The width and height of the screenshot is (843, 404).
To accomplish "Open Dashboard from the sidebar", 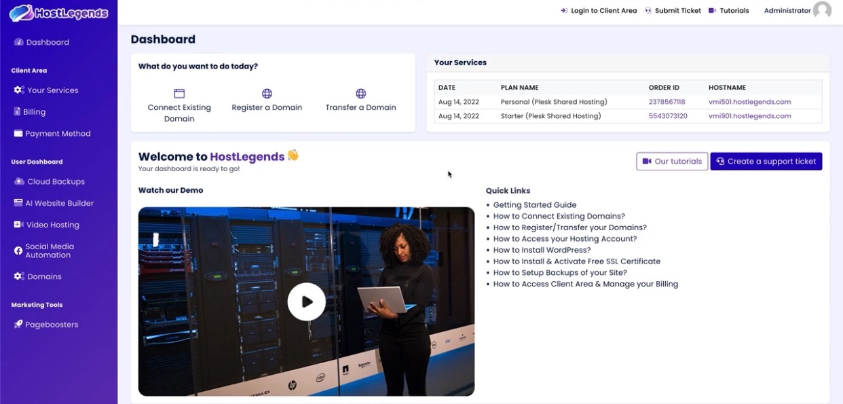I will (x=48, y=42).
